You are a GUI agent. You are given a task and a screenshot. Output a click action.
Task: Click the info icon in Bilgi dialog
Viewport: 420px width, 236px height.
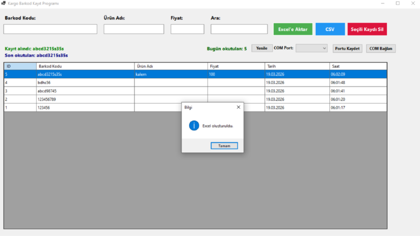[x=194, y=125]
